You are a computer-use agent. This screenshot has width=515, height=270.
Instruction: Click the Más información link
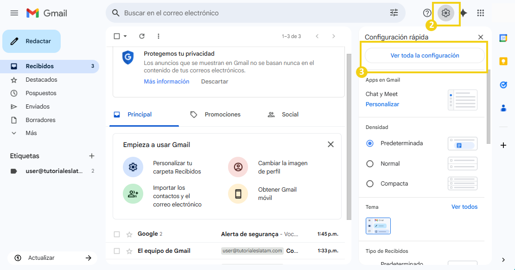[166, 82]
